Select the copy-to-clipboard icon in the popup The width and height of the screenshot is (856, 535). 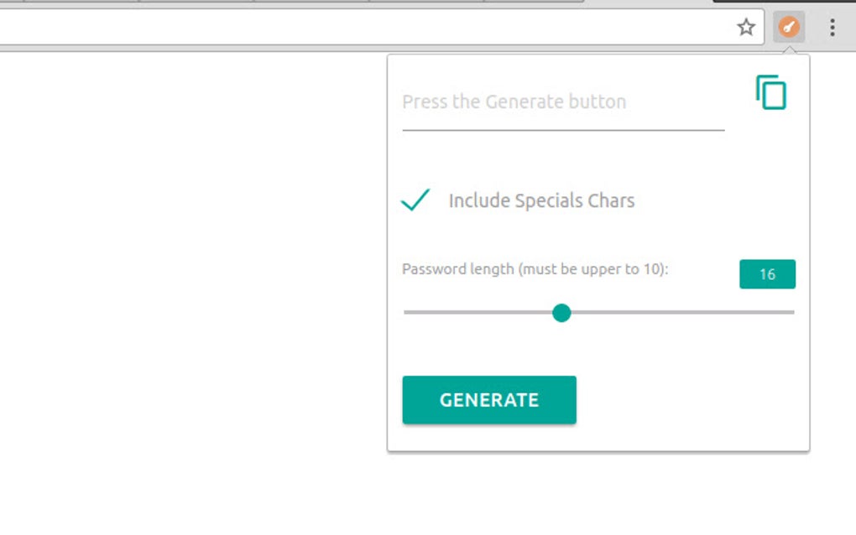click(772, 93)
